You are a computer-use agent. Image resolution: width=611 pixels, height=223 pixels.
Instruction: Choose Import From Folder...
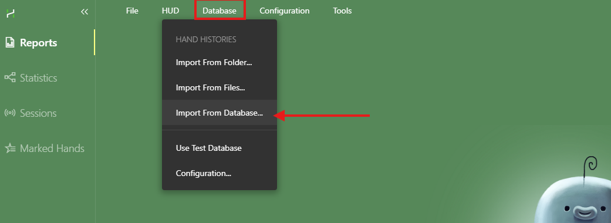coord(220,62)
